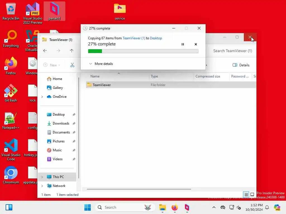The height and width of the screenshot is (214, 286).
Task: Open the Copilot Preview icon in the tray
Action: click(x=277, y=207)
